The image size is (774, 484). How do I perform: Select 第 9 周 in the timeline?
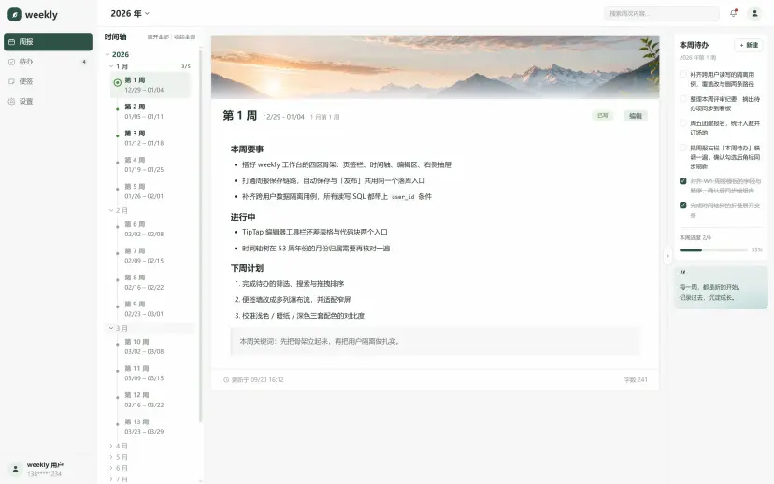pyautogui.click(x=150, y=309)
